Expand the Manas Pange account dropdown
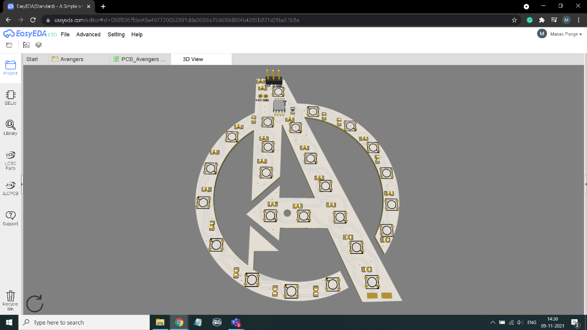This screenshot has width=587, height=330. click(566, 34)
